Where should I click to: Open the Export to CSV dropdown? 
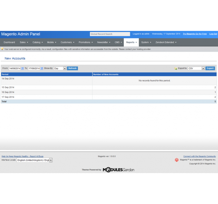click(196, 68)
